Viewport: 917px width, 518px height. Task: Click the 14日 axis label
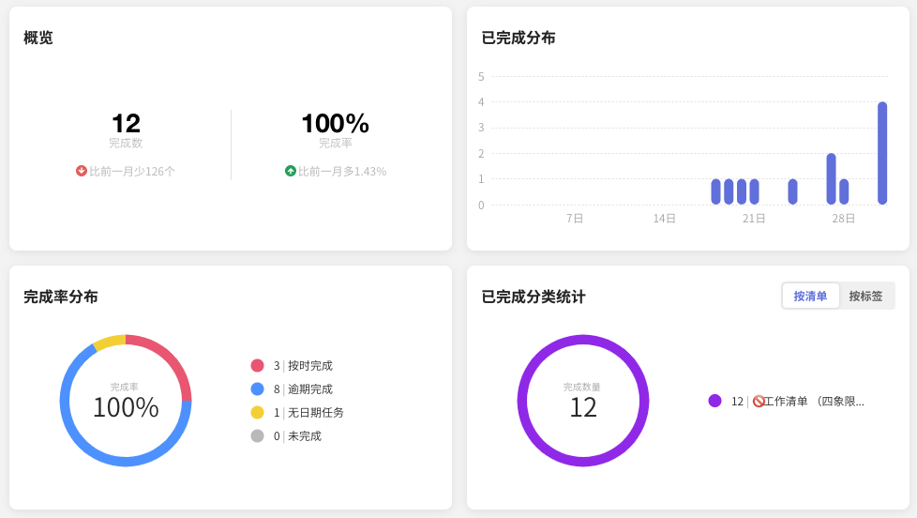coord(665,219)
